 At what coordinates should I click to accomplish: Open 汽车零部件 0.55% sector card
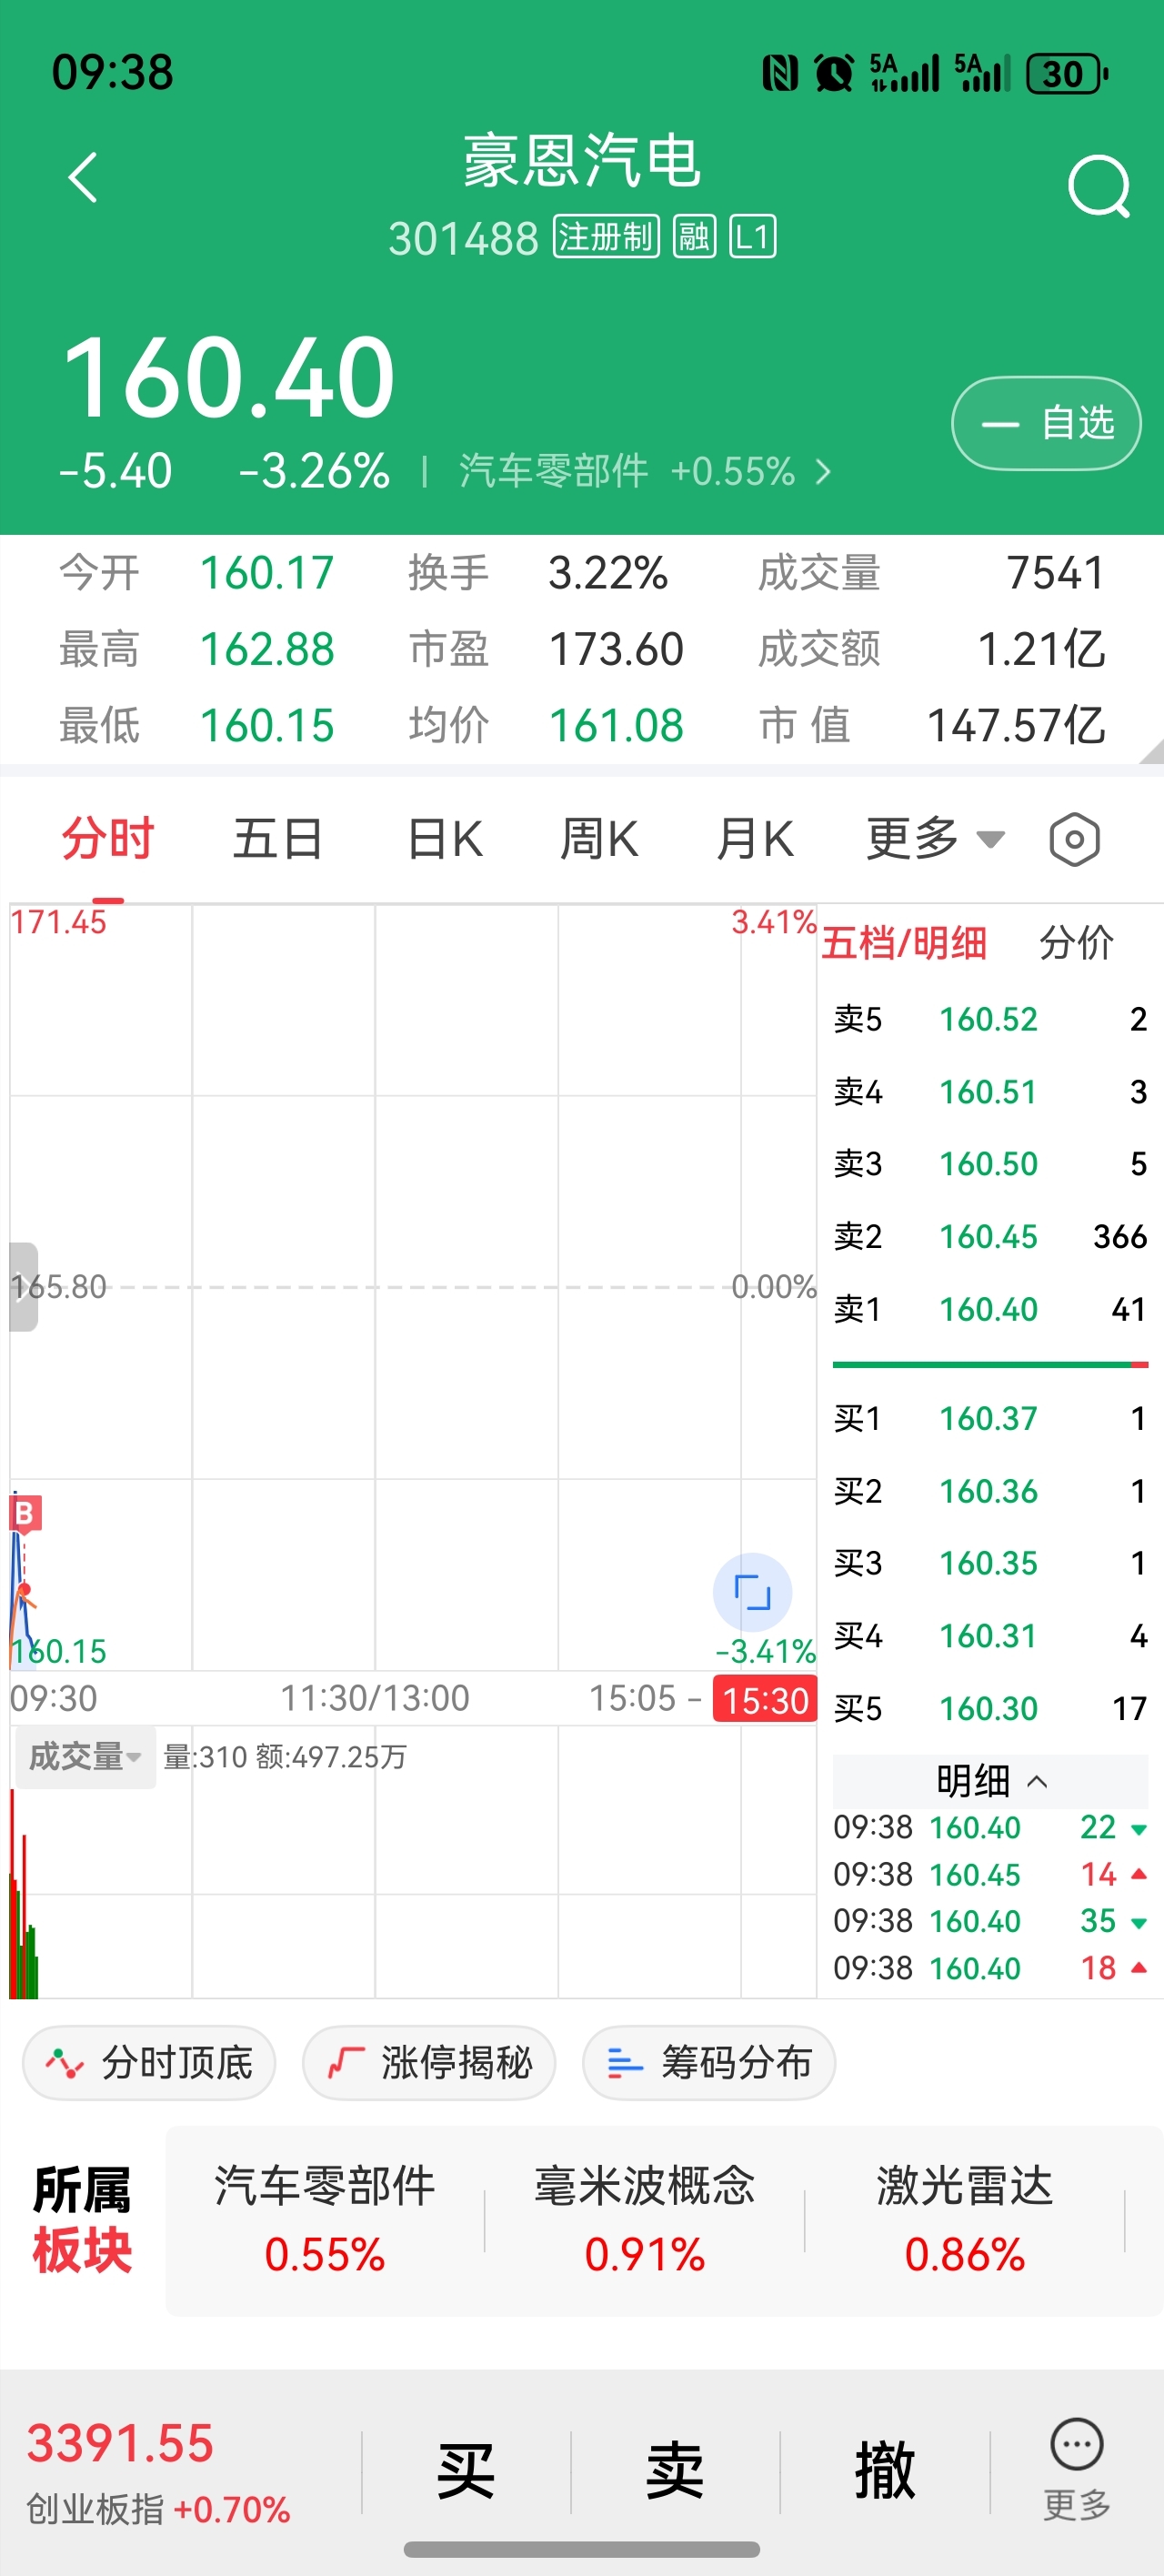pyautogui.click(x=325, y=2220)
